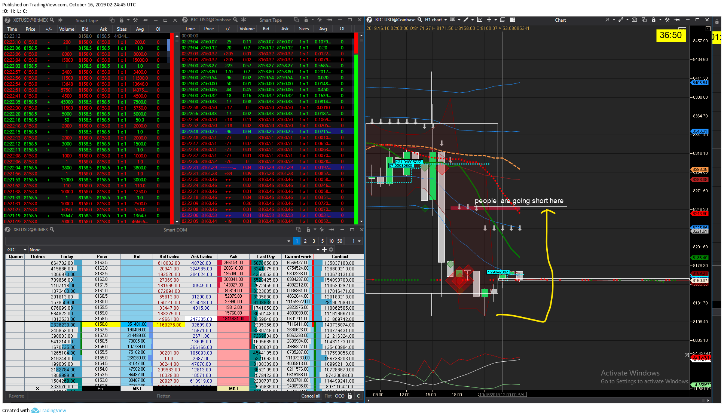The image size is (724, 417).
Task: Select quantity preset 5 in Smart DOM
Action: 323,241
